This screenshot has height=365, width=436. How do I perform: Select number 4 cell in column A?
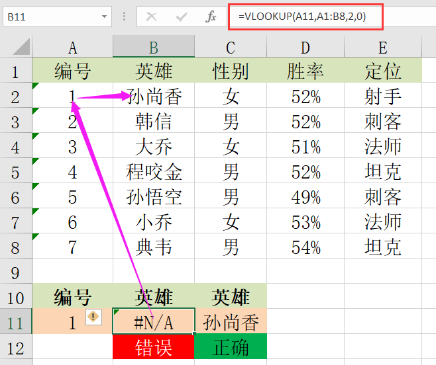click(73, 171)
